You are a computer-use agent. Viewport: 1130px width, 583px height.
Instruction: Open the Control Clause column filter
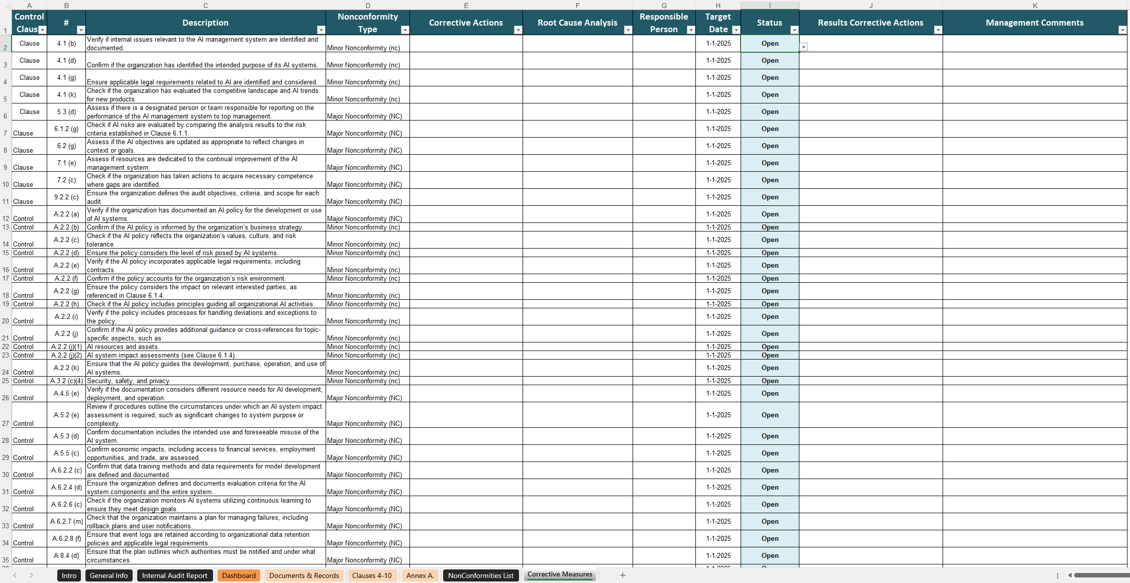click(43, 30)
